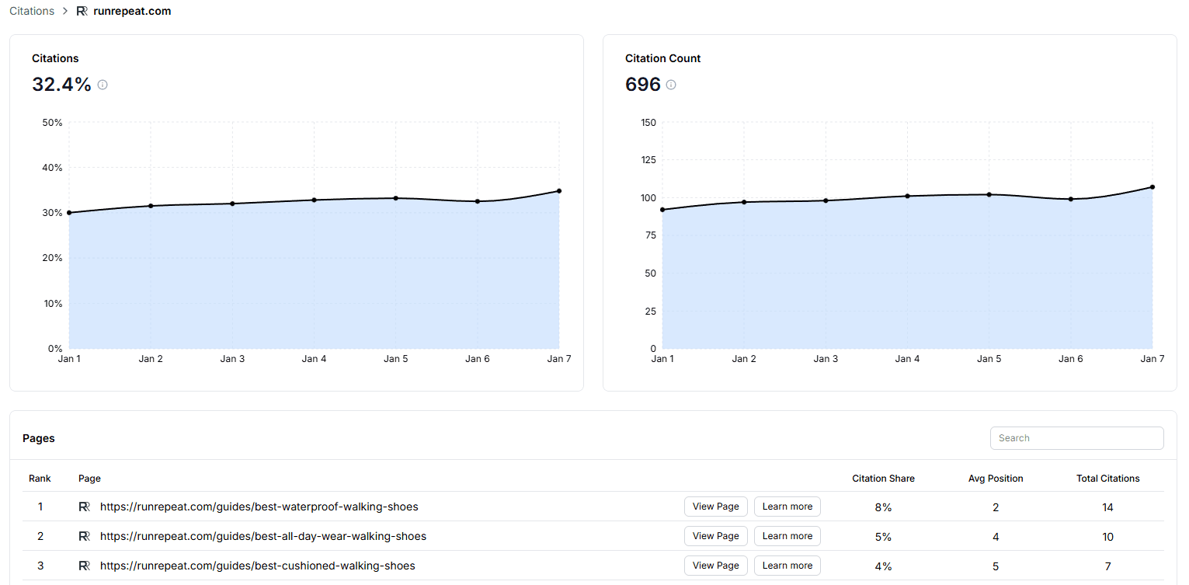Sort by Total Citations column header

coord(1107,479)
